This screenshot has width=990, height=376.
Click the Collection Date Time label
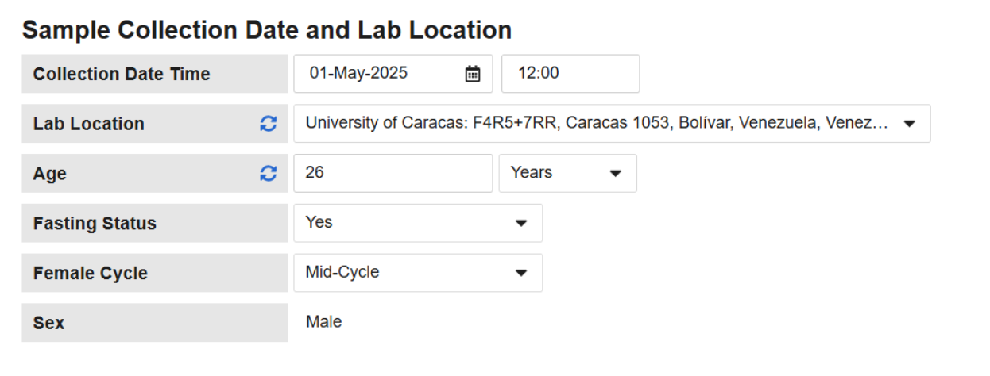tap(122, 75)
